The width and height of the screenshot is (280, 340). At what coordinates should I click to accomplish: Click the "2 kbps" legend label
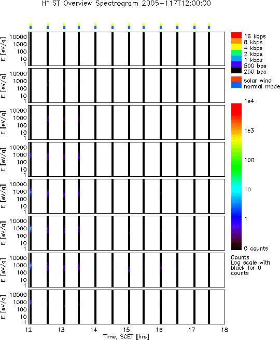tap(253, 54)
